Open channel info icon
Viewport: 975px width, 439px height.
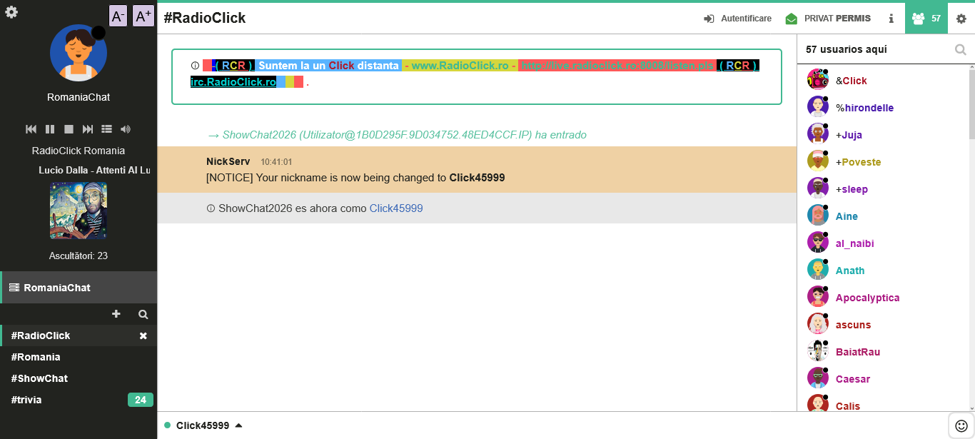click(891, 19)
